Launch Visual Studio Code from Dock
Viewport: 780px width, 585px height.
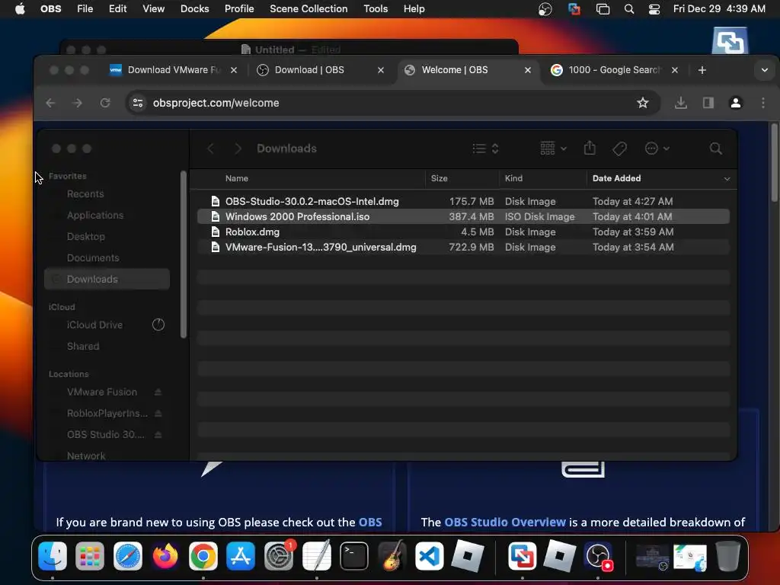click(430, 555)
